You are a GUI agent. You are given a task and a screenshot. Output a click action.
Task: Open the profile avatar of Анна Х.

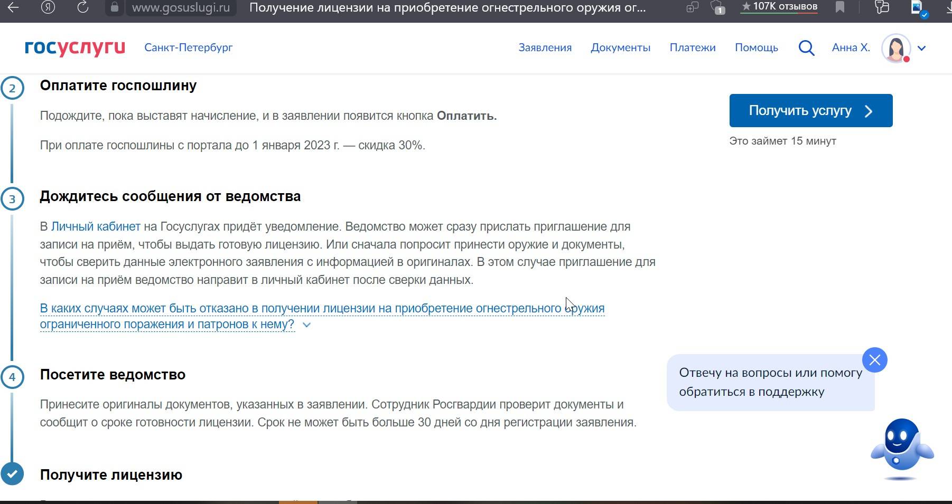[x=896, y=47]
